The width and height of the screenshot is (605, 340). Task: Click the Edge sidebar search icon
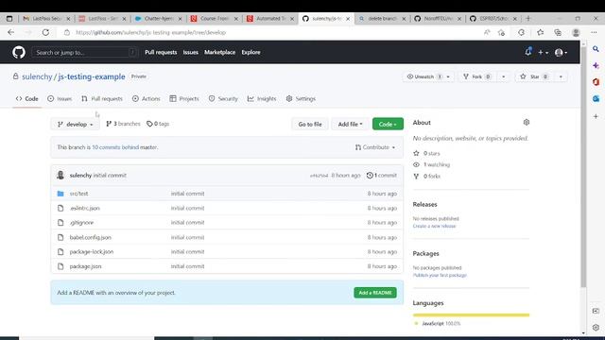(x=596, y=49)
